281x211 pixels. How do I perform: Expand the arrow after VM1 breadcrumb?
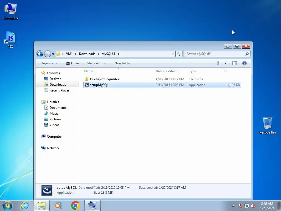(x=76, y=54)
